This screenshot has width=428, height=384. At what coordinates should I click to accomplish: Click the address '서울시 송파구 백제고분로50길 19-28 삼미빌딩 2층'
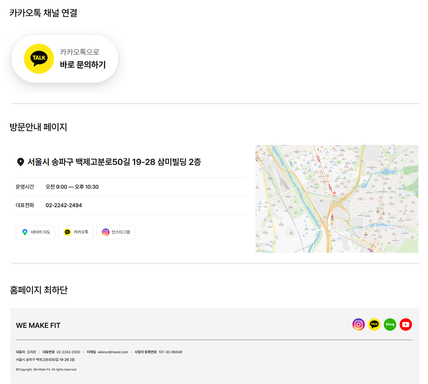(114, 162)
